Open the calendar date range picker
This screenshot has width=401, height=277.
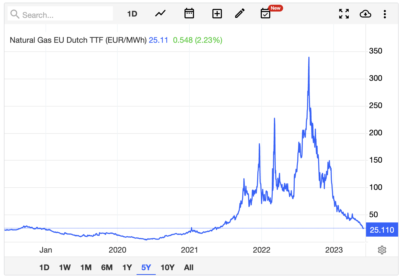189,13
